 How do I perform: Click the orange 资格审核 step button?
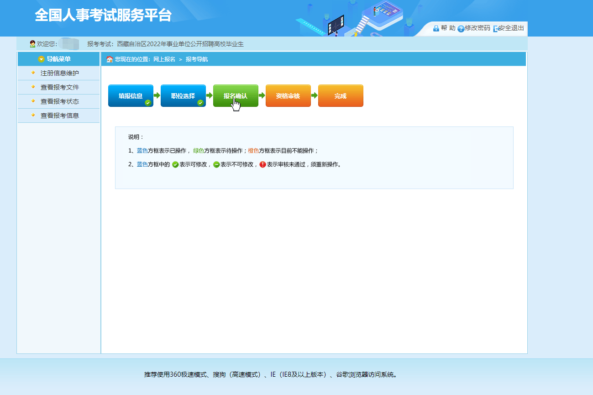tap(288, 95)
